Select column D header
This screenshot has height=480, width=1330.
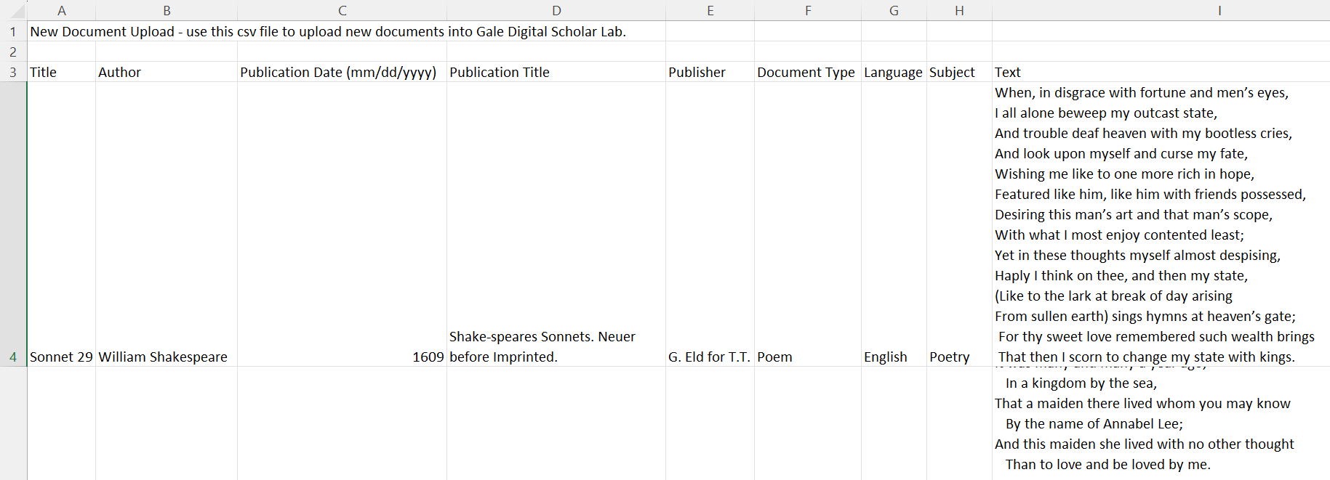[x=556, y=10]
